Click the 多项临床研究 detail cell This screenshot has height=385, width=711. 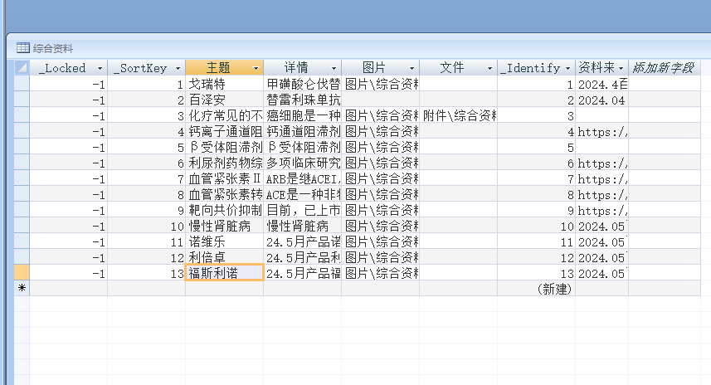pyautogui.click(x=303, y=163)
